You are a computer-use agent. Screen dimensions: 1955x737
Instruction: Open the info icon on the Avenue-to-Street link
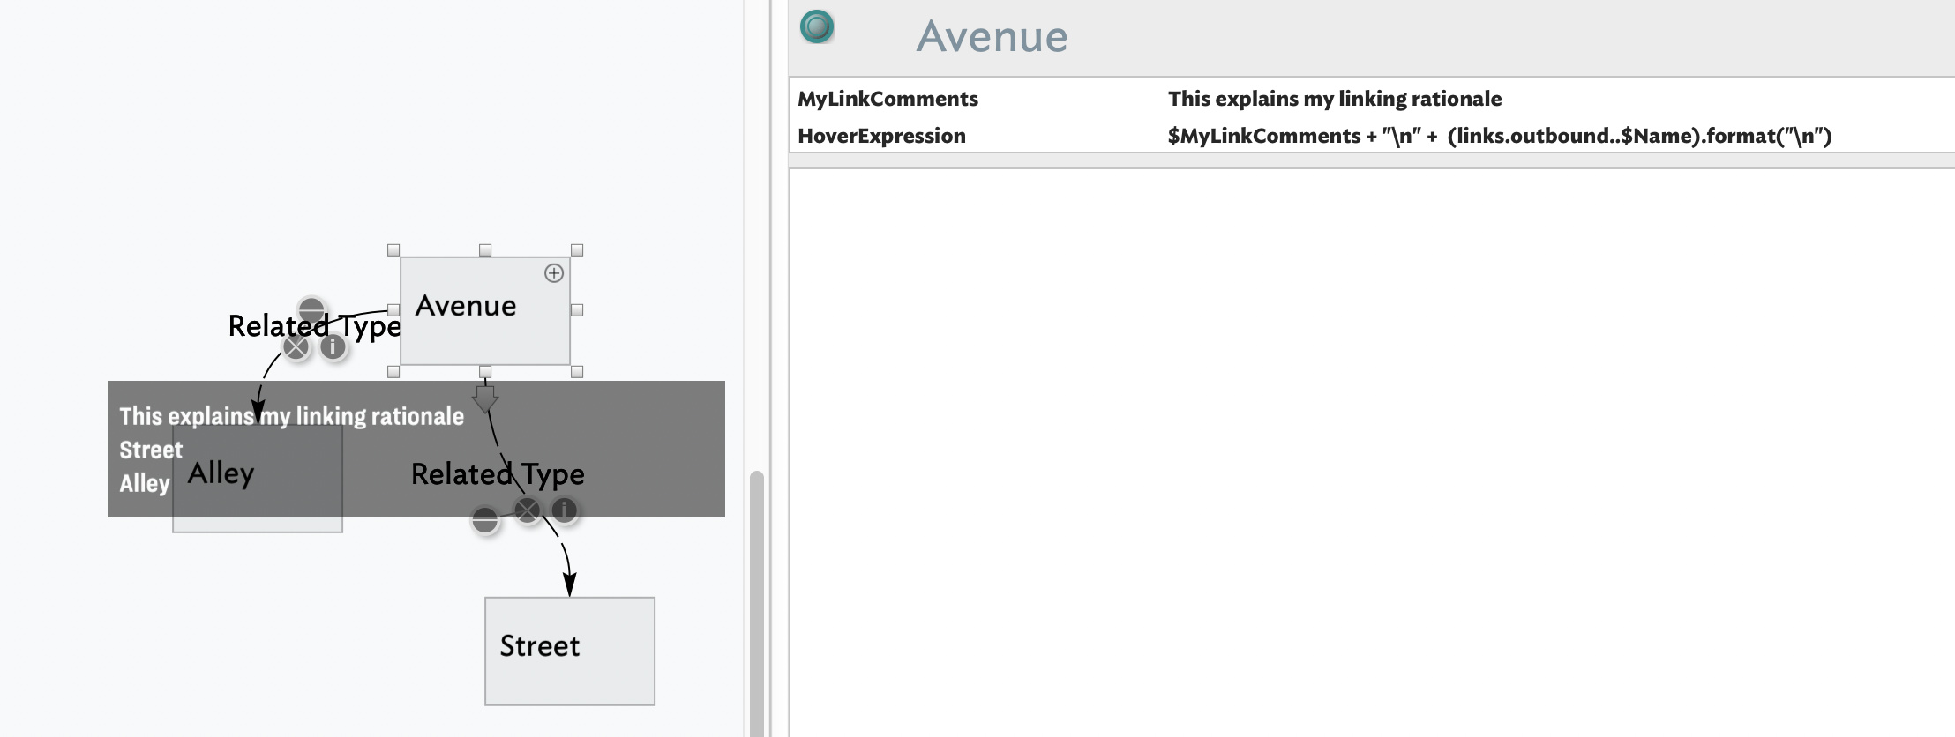[565, 510]
